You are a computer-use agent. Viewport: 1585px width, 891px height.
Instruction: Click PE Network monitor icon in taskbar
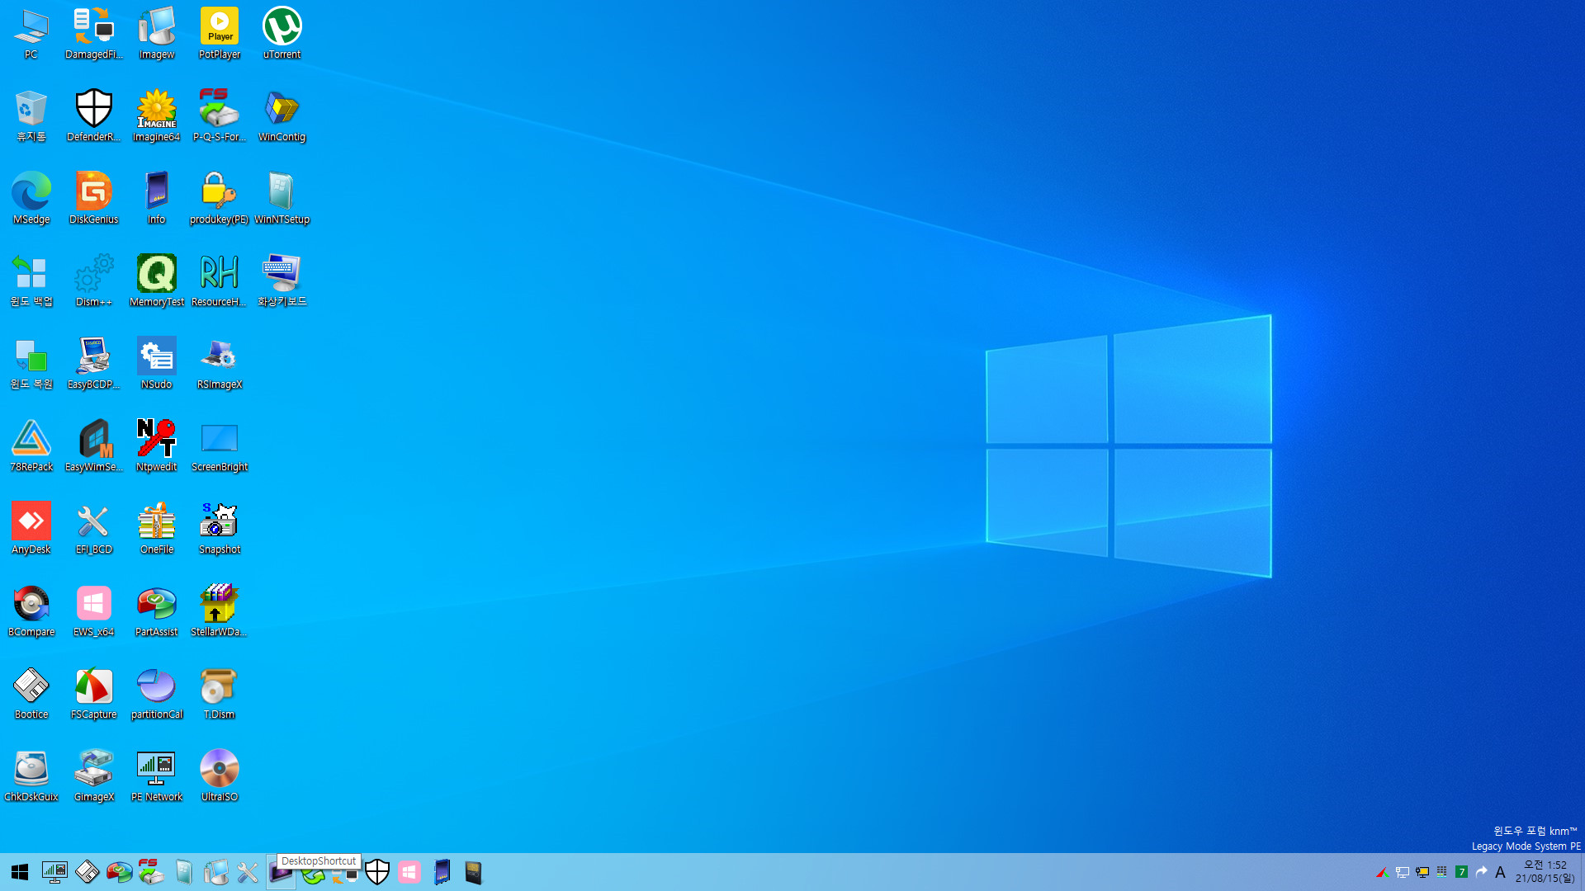[x=54, y=872]
